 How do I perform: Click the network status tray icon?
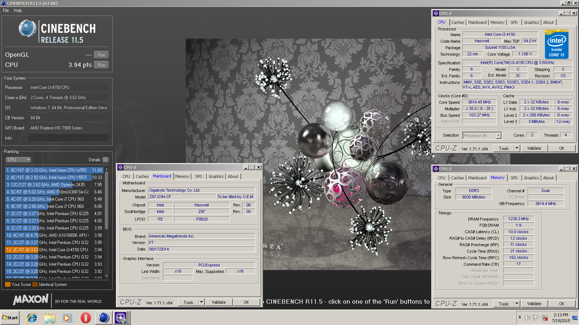pos(545,318)
